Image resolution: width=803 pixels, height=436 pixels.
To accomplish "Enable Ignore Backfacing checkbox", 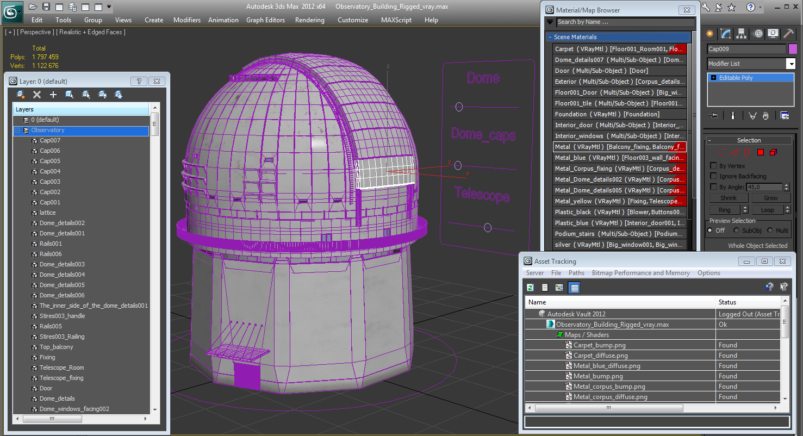I will (713, 176).
